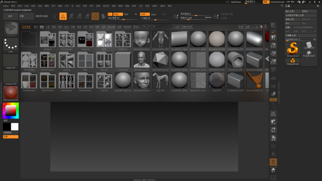Click the Lock camera icon

tap(273, 94)
